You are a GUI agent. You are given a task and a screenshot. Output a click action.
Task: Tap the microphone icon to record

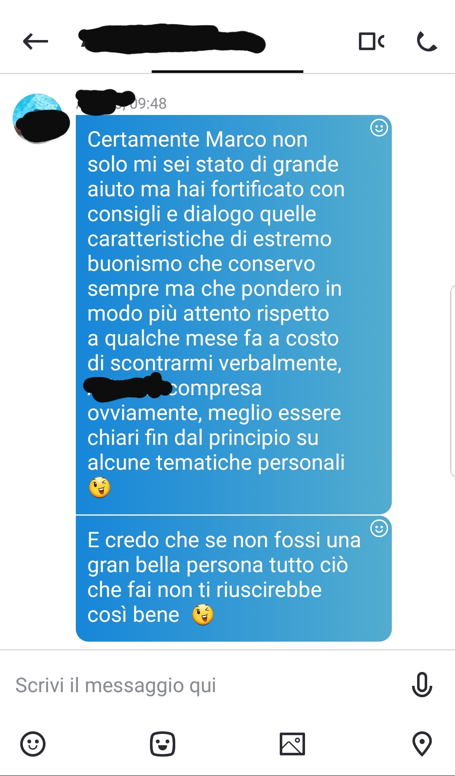(x=422, y=685)
